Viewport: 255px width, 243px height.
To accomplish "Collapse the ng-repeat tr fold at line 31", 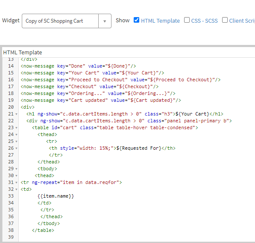I will pyautogui.click(x=16, y=183).
